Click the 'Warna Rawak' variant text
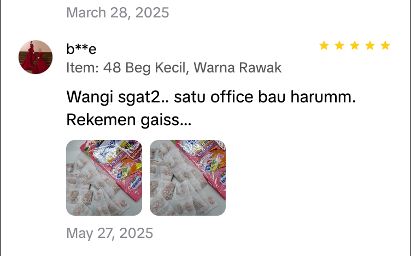The image size is (411, 256). coord(238,68)
